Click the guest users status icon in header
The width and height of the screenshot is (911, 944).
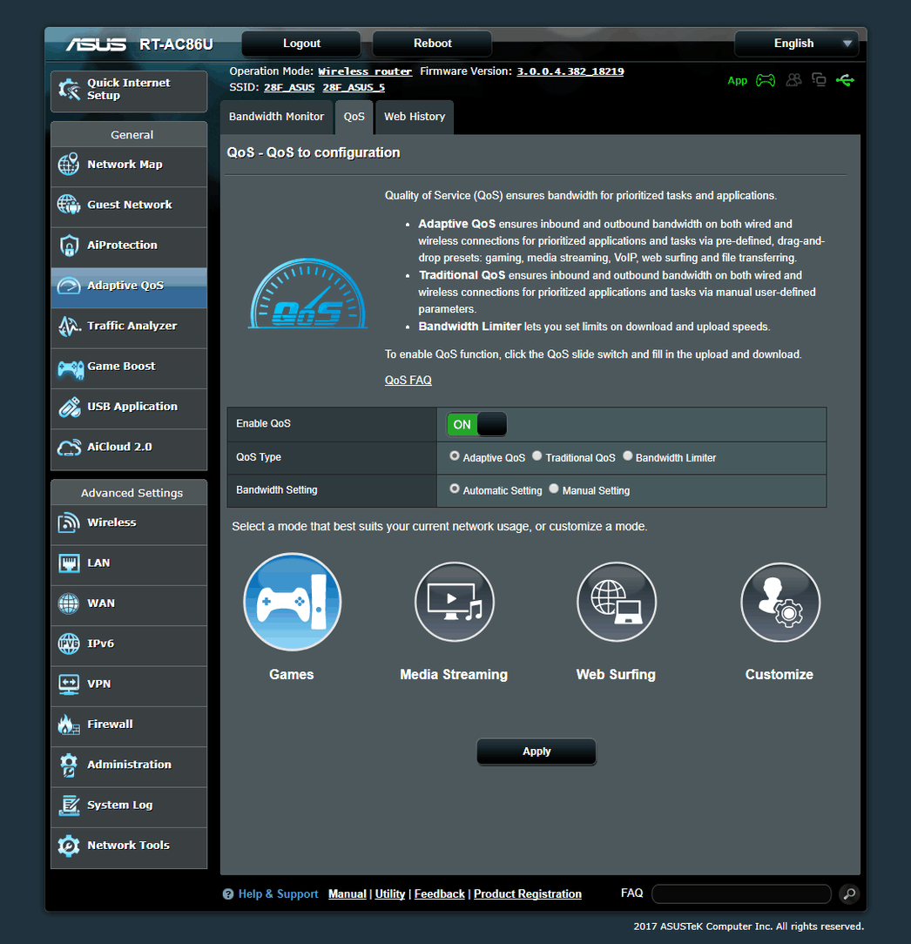793,80
